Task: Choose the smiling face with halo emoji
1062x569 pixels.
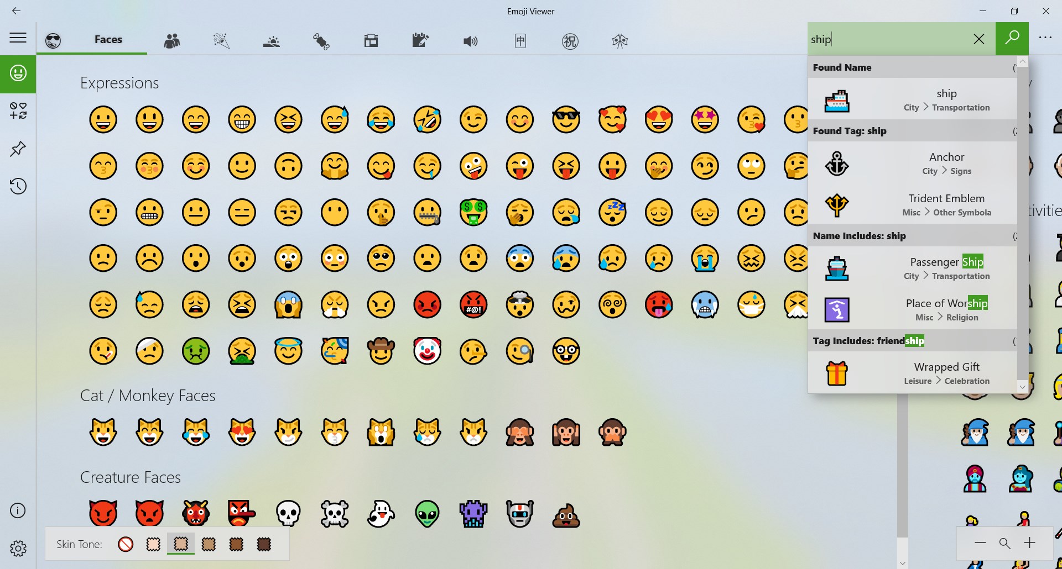Action: point(288,351)
